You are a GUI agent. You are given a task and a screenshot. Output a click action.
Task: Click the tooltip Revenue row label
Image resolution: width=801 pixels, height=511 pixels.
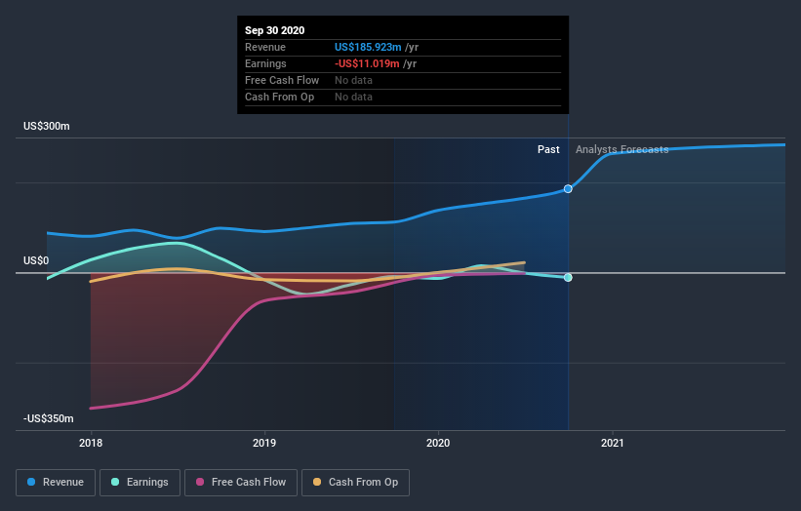(265, 47)
